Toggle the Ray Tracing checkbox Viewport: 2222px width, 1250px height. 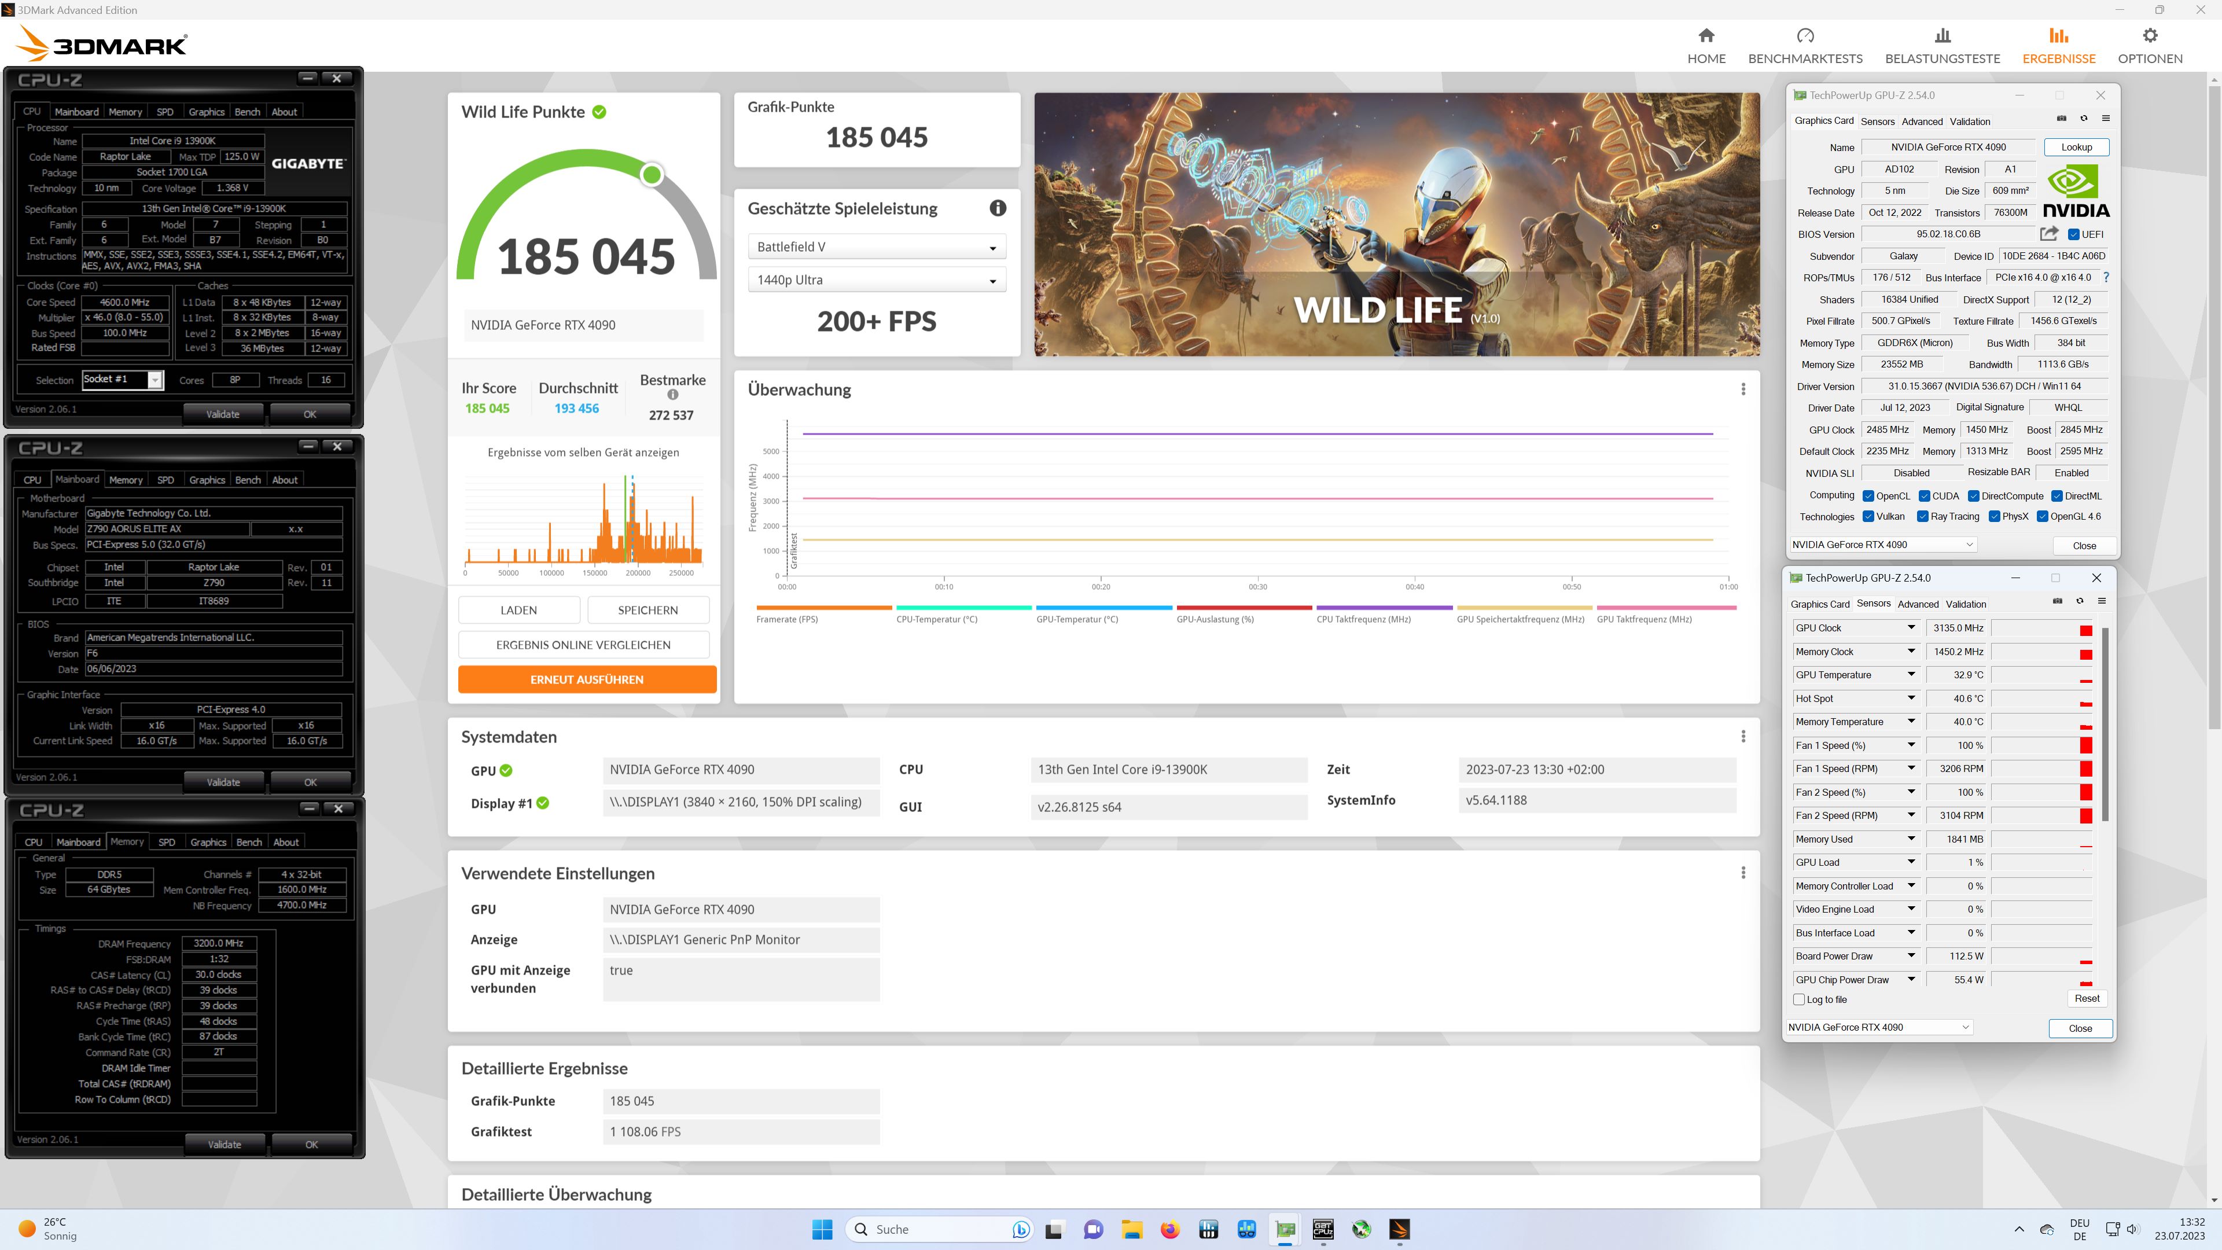click(1923, 517)
